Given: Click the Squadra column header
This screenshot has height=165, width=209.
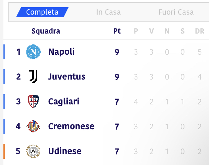Looking at the screenshot, I should pyautogui.click(x=46, y=31).
